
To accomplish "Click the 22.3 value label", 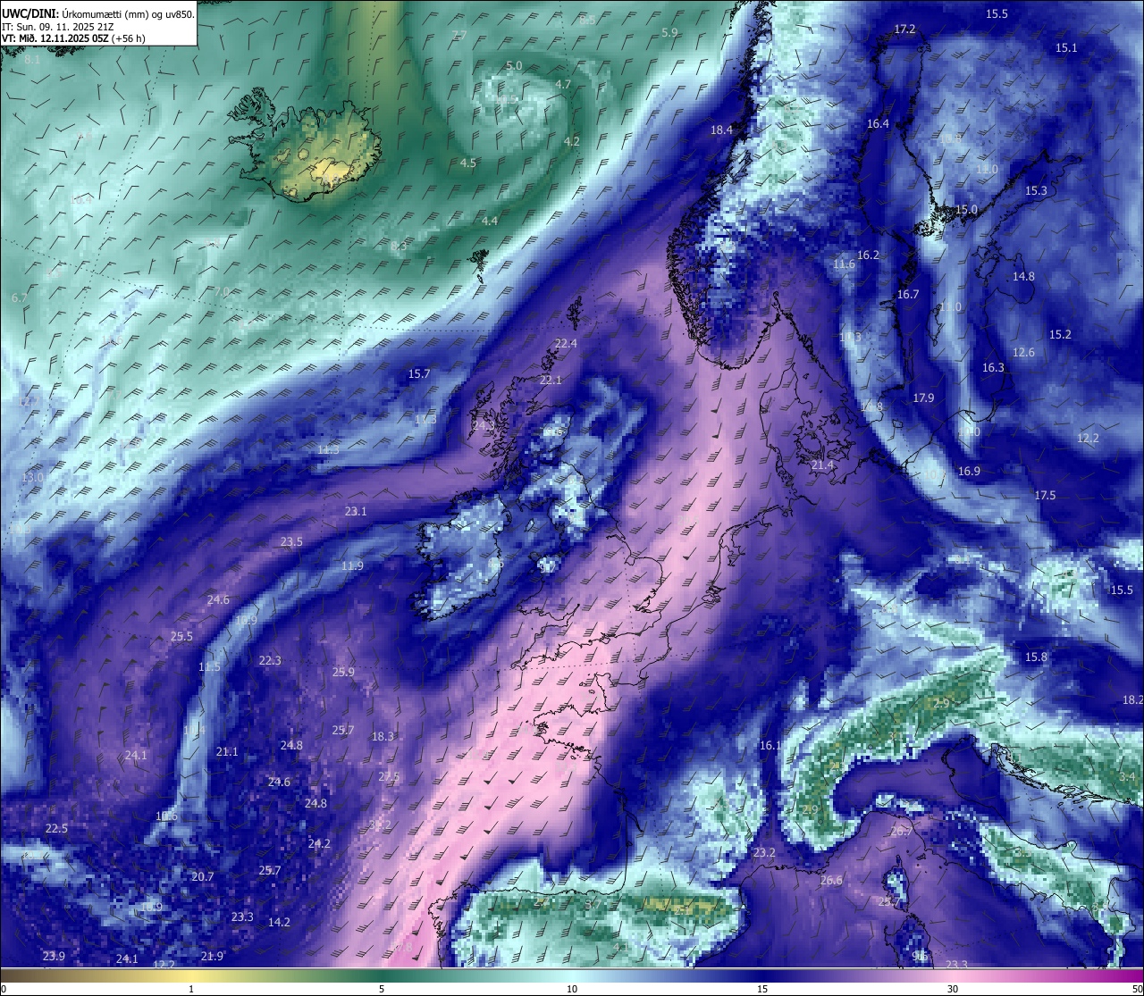I will click(x=270, y=661).
